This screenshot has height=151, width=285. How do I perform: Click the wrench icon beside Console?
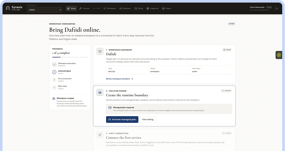[x=80, y=9]
